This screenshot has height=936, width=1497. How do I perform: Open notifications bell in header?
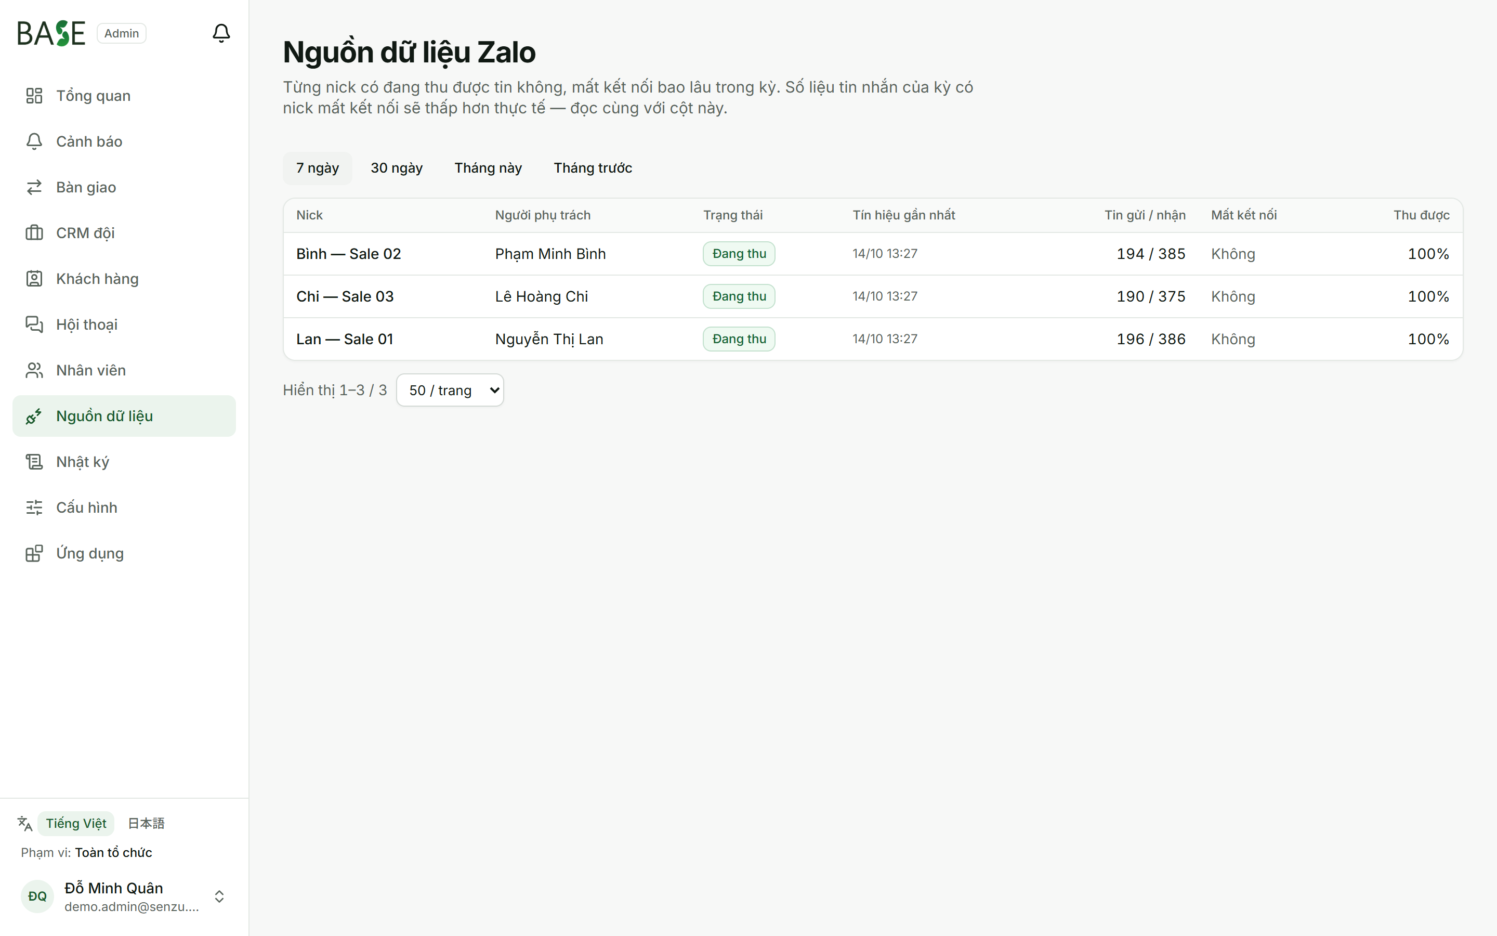click(221, 33)
